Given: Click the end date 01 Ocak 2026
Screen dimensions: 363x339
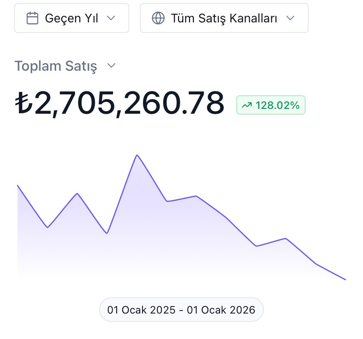Looking at the screenshot, I should [x=221, y=310].
